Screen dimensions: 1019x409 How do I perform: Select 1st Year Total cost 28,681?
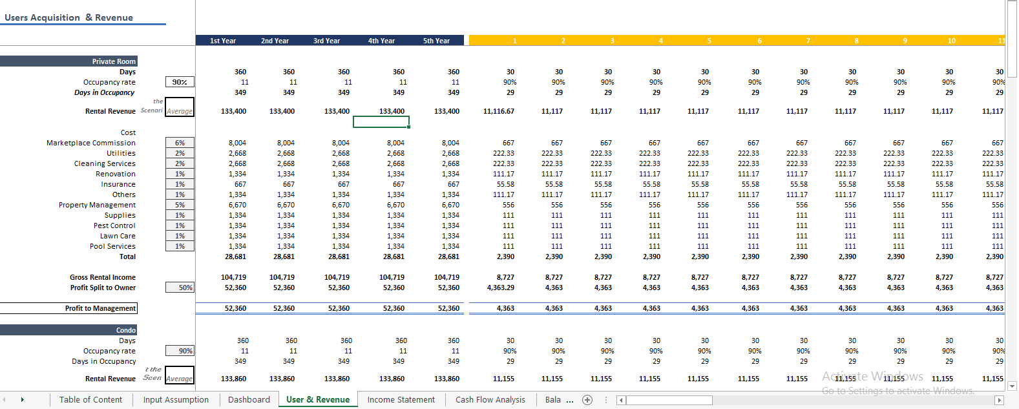click(236, 257)
